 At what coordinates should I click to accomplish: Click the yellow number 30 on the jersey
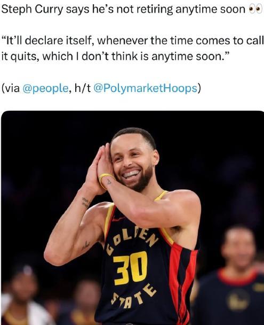point(131,268)
